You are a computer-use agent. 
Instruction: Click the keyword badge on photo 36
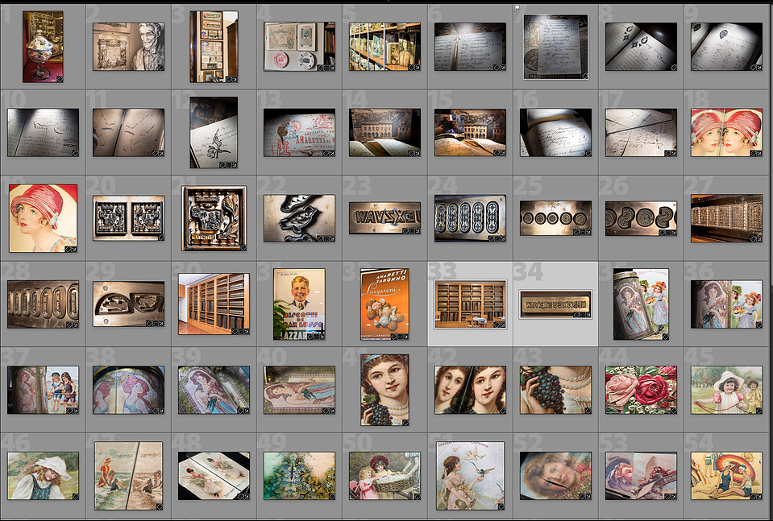(758, 325)
